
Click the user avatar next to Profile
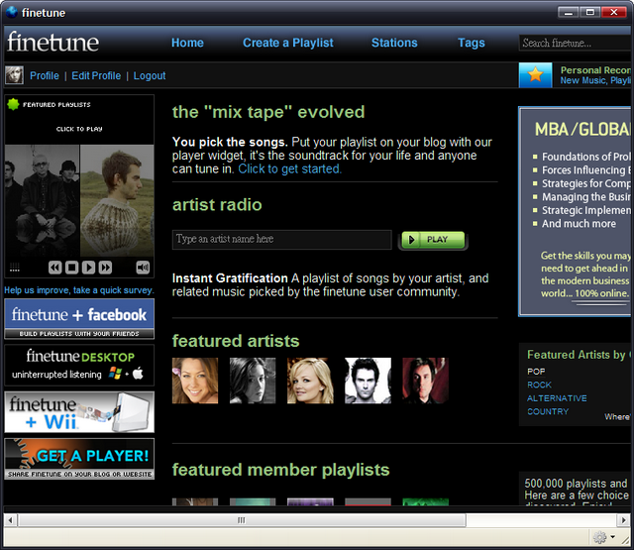point(14,75)
